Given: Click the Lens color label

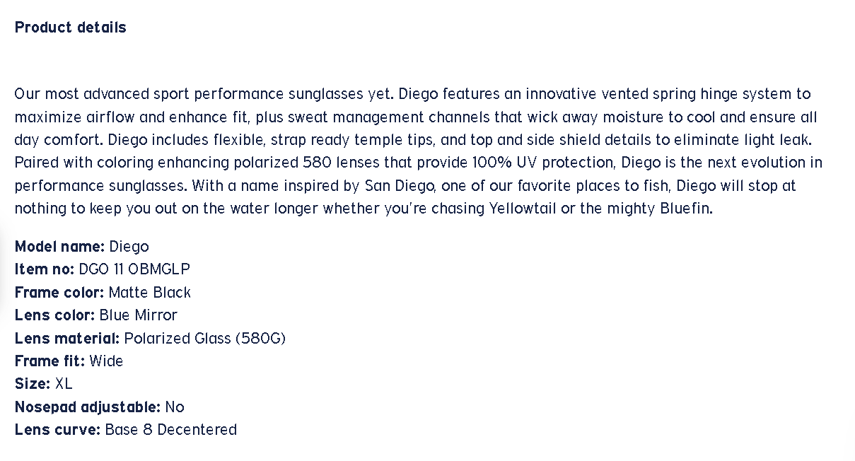Looking at the screenshot, I should [x=54, y=315].
